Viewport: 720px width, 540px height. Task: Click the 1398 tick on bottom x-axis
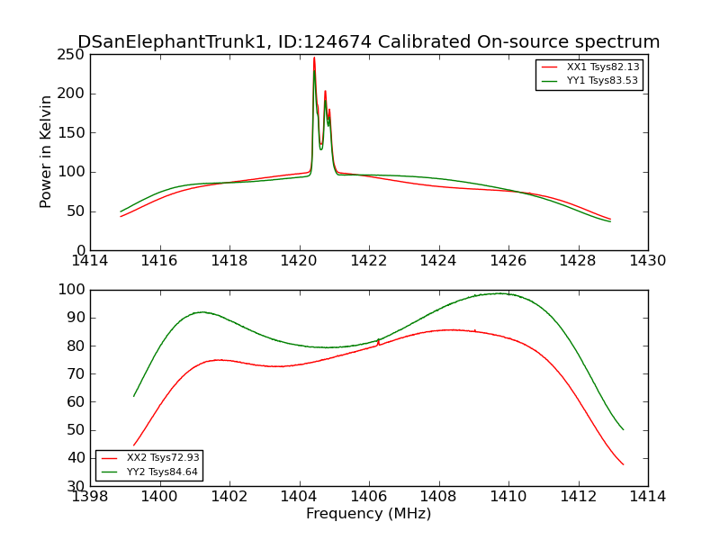coord(89,497)
